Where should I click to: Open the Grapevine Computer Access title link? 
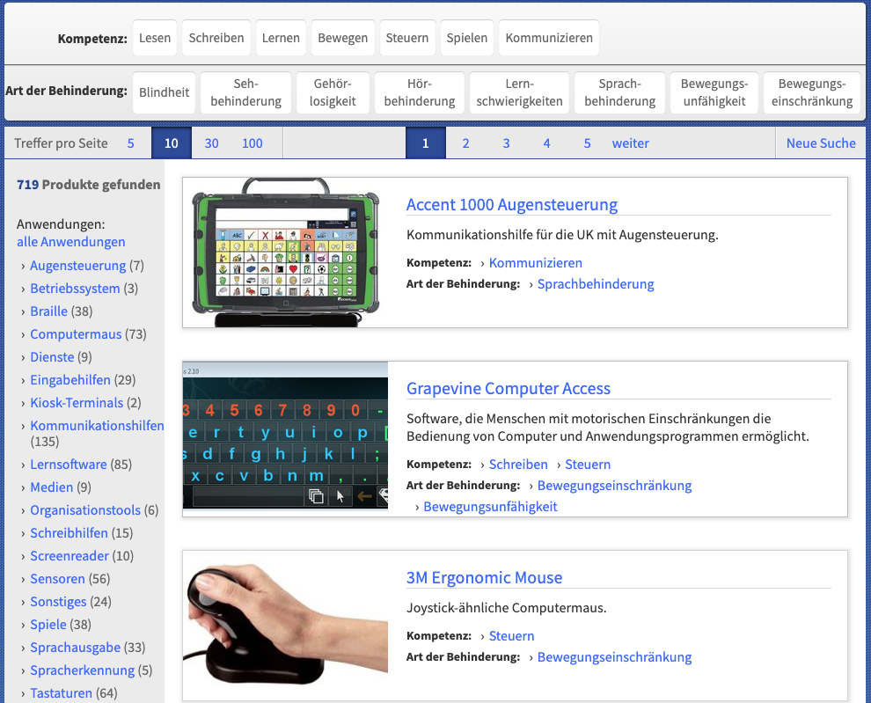click(x=508, y=388)
